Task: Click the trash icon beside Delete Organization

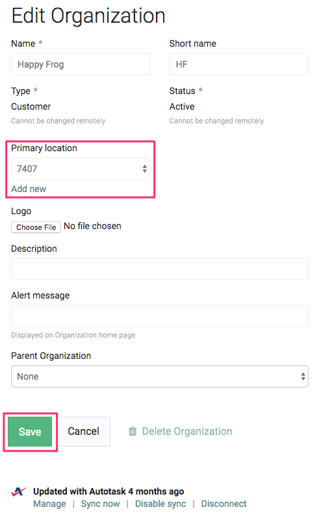Action: pyautogui.click(x=133, y=431)
